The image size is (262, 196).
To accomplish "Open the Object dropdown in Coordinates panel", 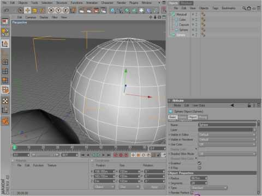I will point(104,187).
